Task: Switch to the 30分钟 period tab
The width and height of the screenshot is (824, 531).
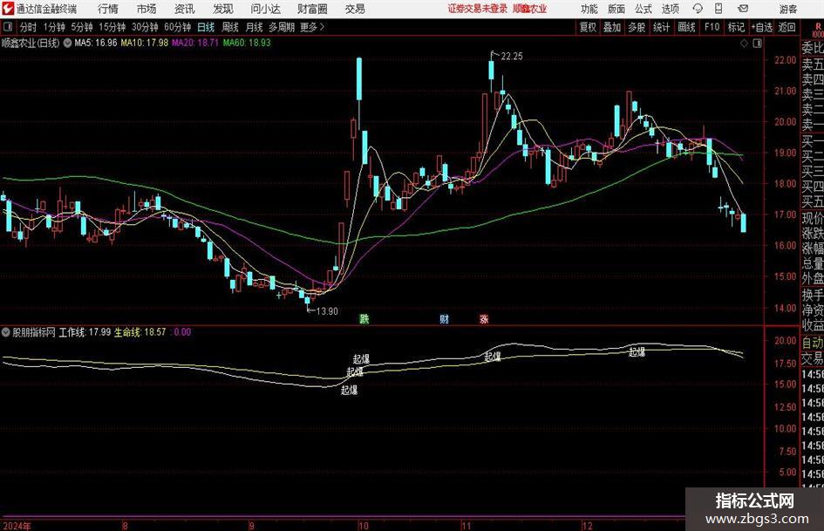Action: (145, 27)
